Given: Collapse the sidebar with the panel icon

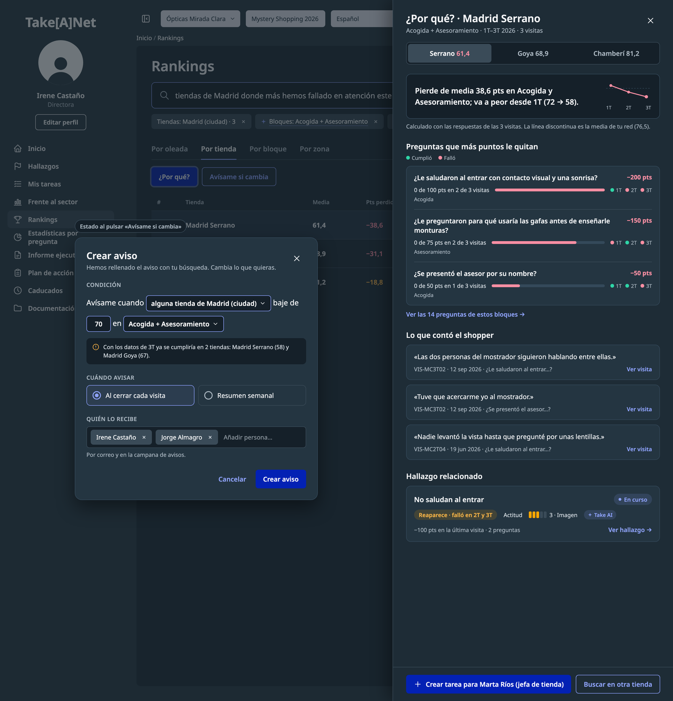Looking at the screenshot, I should point(146,19).
